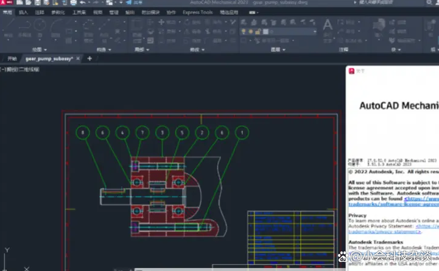Viewport: 439px width, 271px height.
Task: Open the AutoCAD application menu button
Action: tap(6, 2)
